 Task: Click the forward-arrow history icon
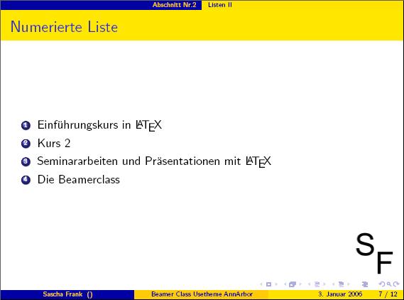396,284
